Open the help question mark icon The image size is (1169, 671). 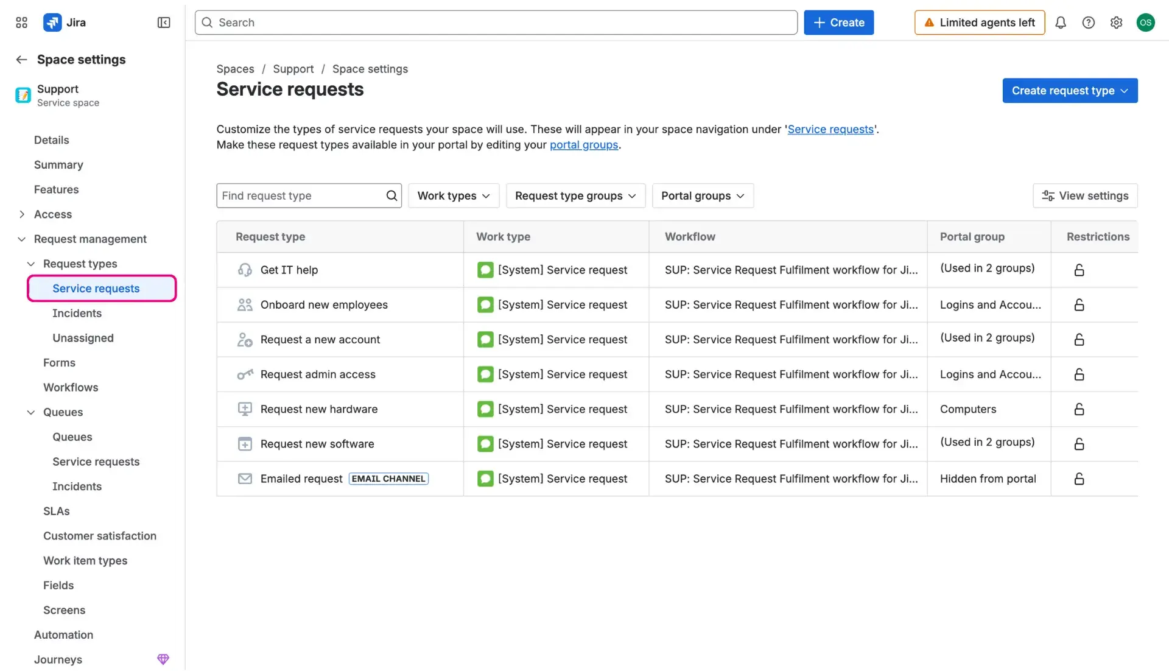[x=1089, y=22]
